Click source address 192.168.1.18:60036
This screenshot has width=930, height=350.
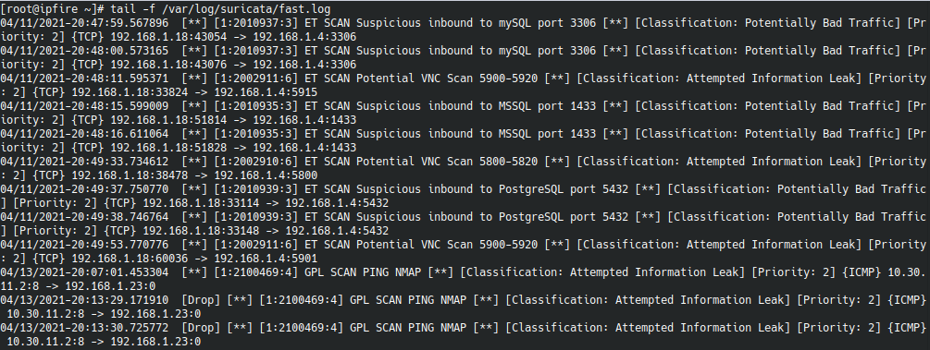click(130, 259)
